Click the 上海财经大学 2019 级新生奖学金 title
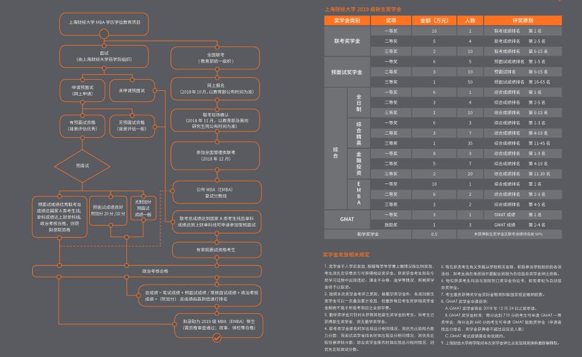The image size is (582, 357). point(362,9)
